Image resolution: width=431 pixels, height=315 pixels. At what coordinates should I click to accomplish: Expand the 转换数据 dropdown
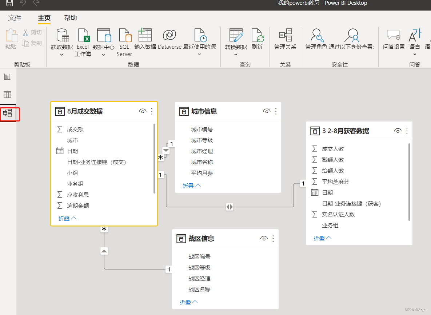(x=236, y=54)
